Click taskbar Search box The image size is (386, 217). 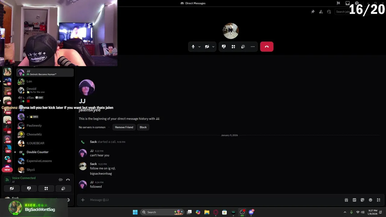coord(162,212)
